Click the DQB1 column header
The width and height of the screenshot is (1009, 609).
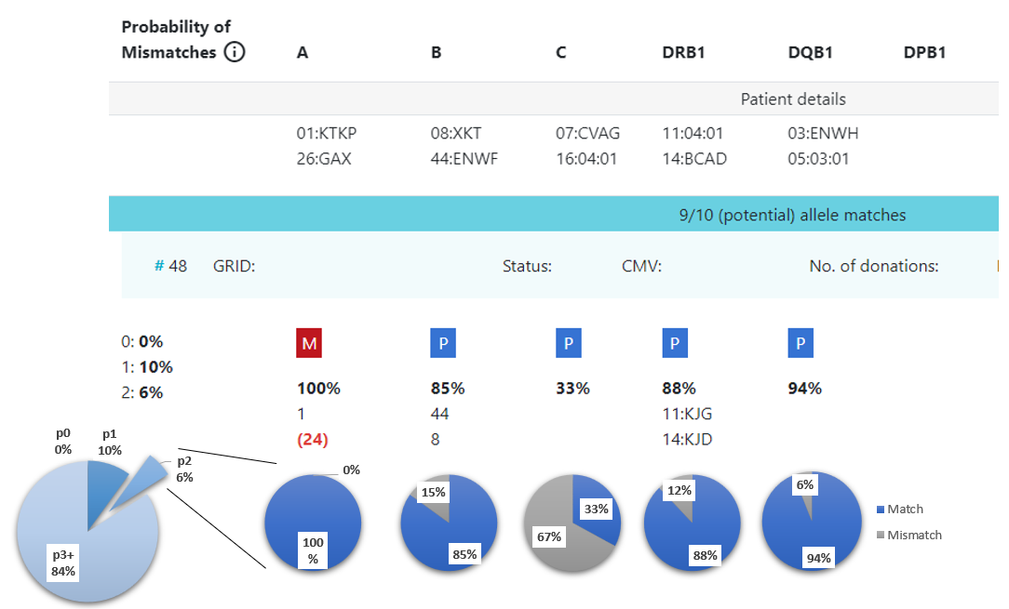pos(810,53)
